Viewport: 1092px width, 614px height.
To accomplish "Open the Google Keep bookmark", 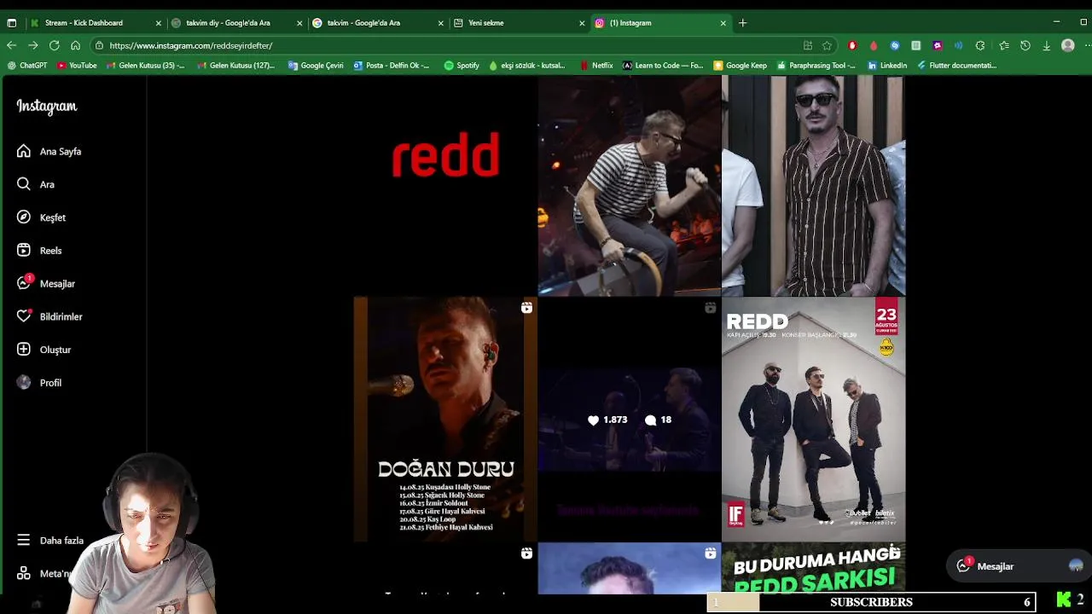I will click(741, 65).
